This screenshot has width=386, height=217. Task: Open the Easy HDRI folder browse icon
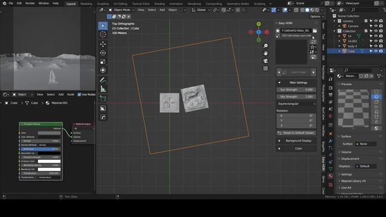pos(315,31)
